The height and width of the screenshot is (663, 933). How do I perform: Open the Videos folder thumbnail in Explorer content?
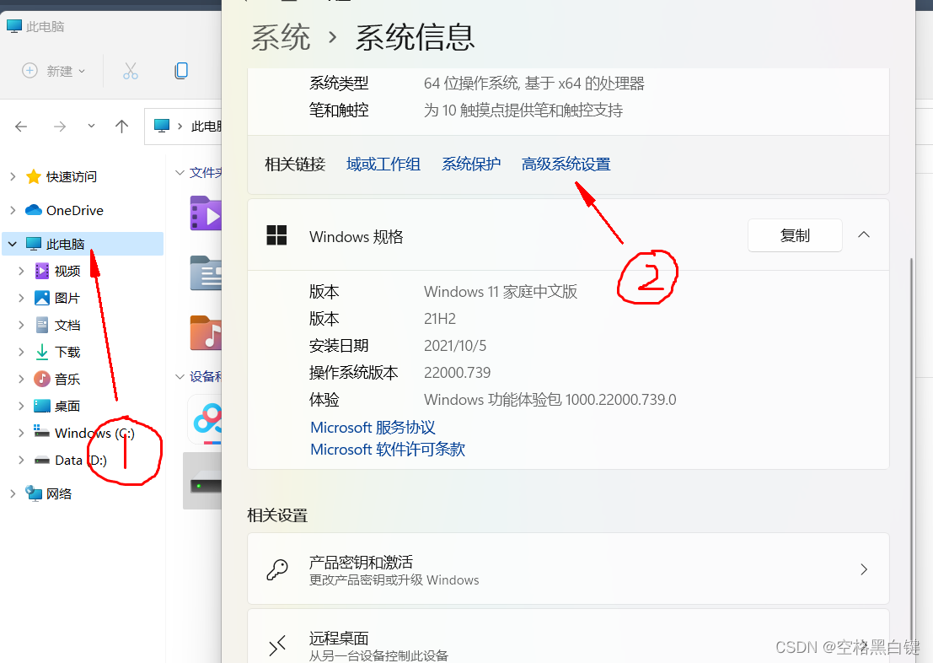click(206, 213)
